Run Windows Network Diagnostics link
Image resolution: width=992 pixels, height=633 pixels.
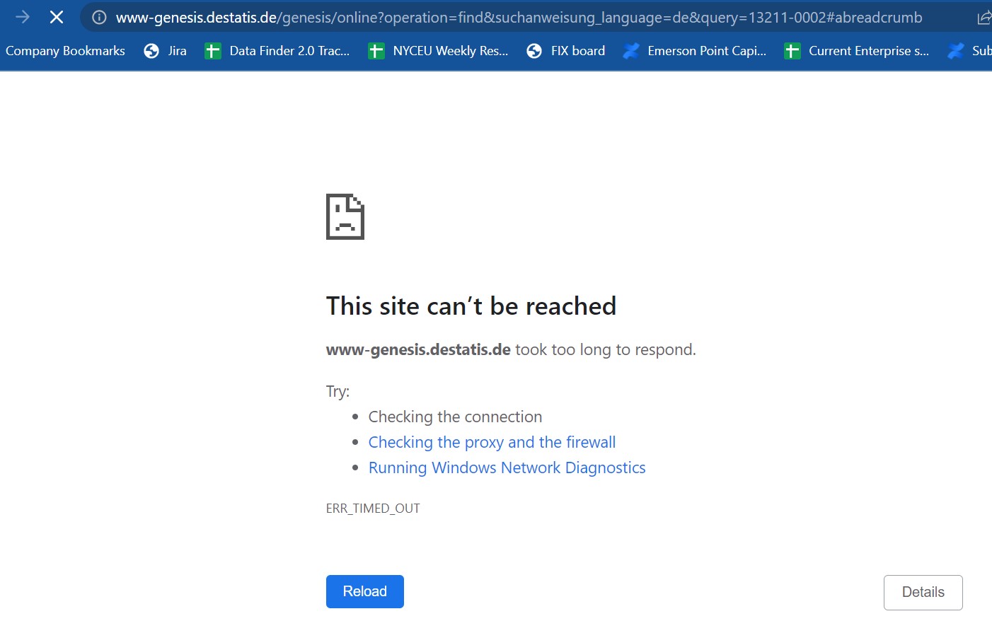click(507, 468)
